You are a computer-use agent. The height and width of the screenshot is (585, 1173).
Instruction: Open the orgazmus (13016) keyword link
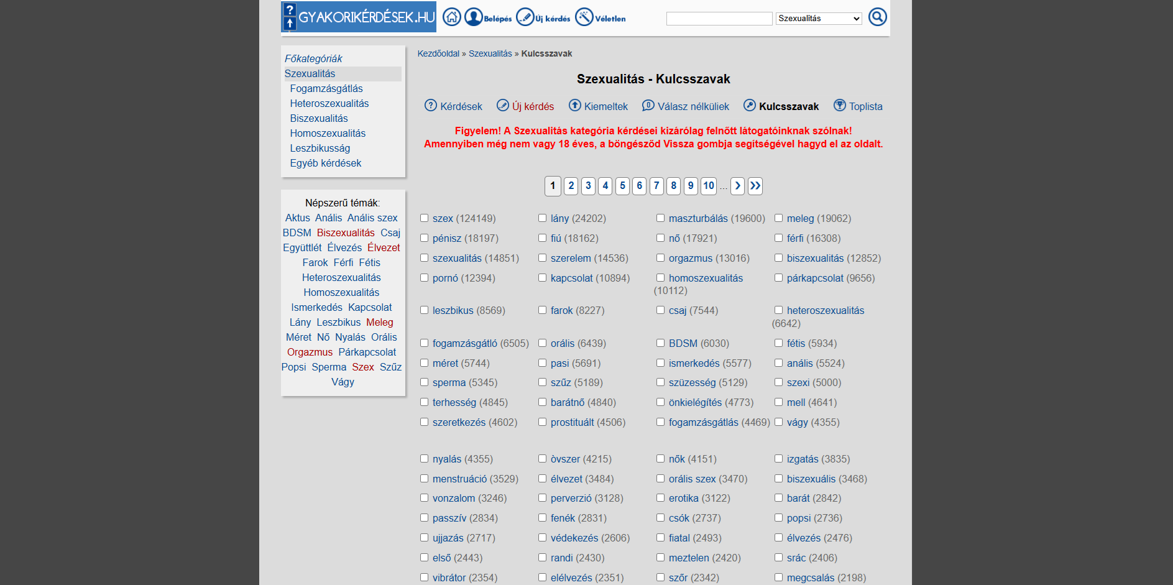691,258
